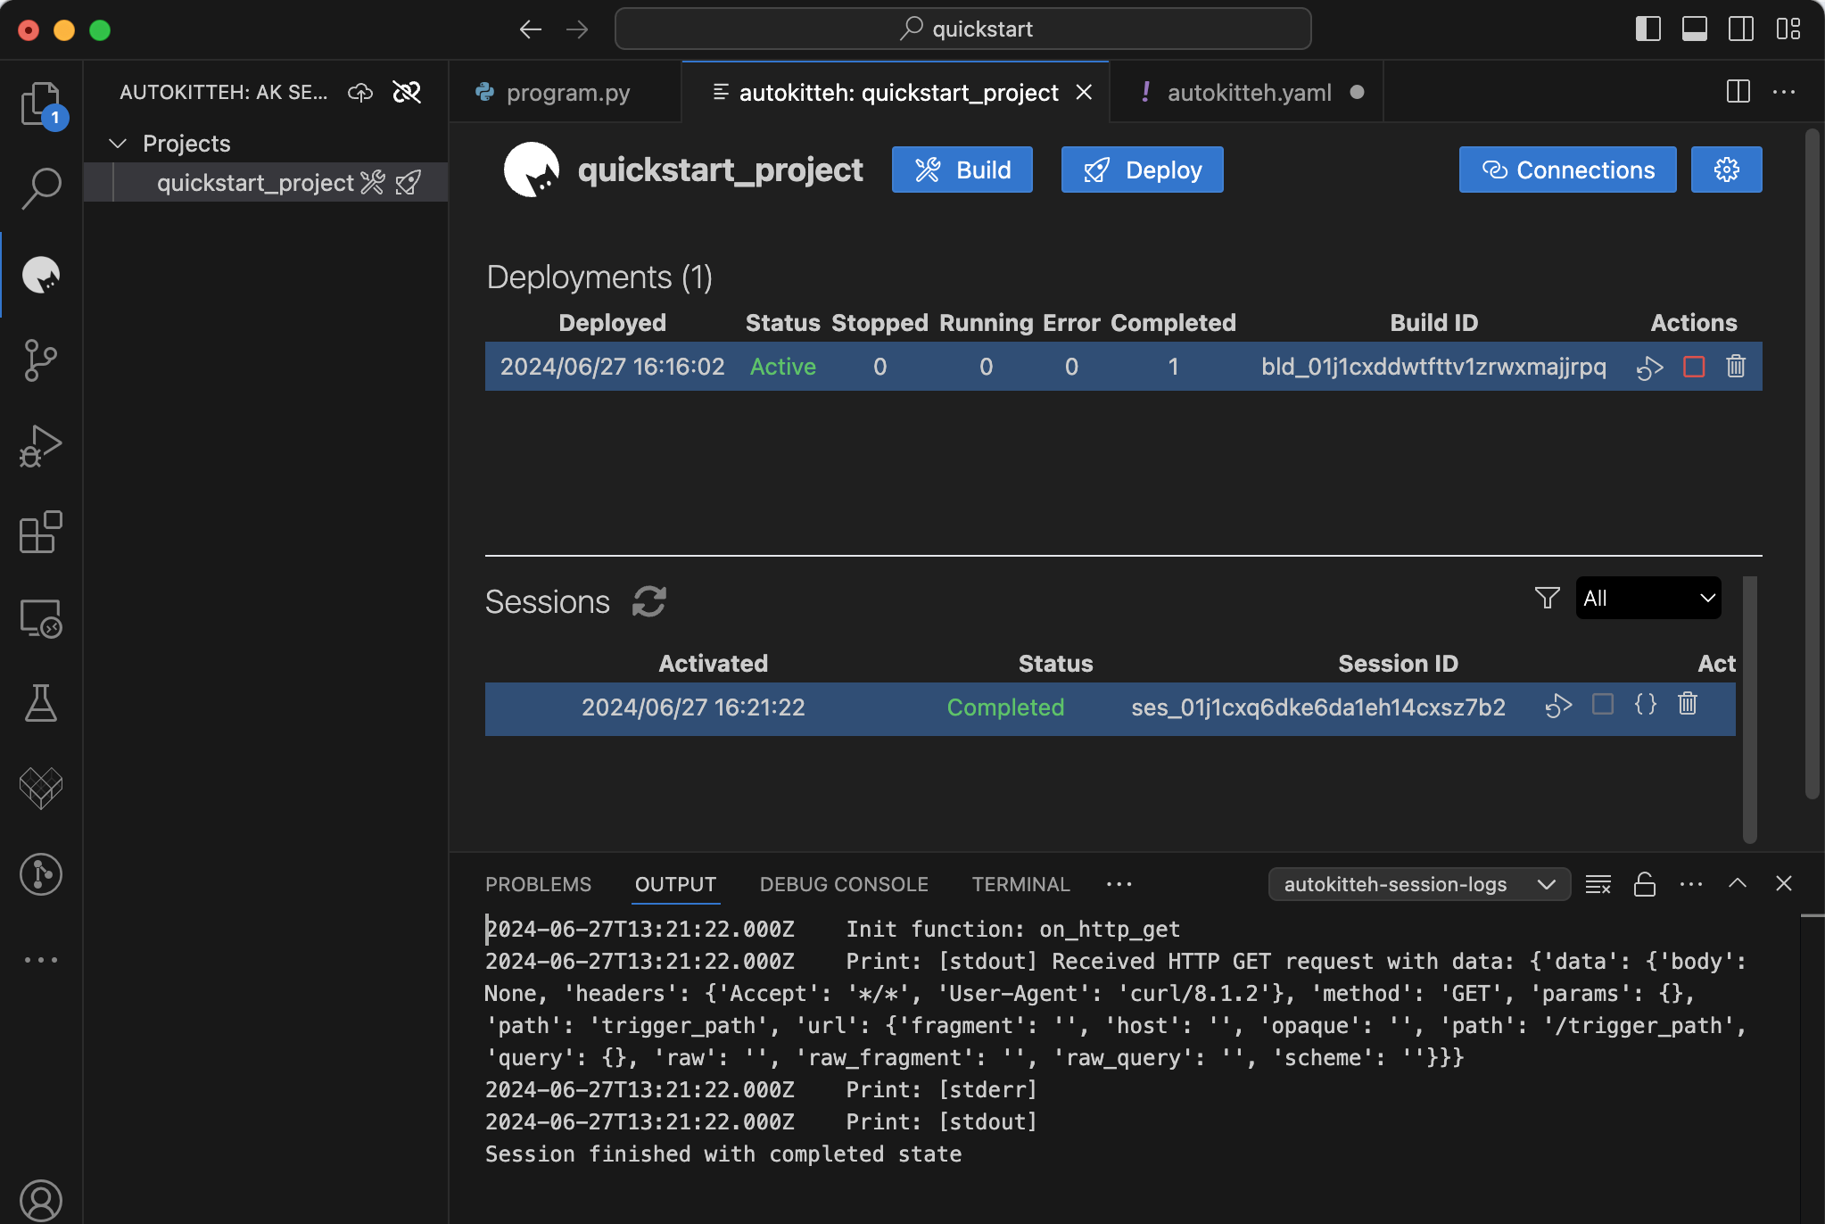Switch to the TERMINAL panel tab
Image resolution: width=1825 pixels, height=1224 pixels.
click(x=1020, y=884)
